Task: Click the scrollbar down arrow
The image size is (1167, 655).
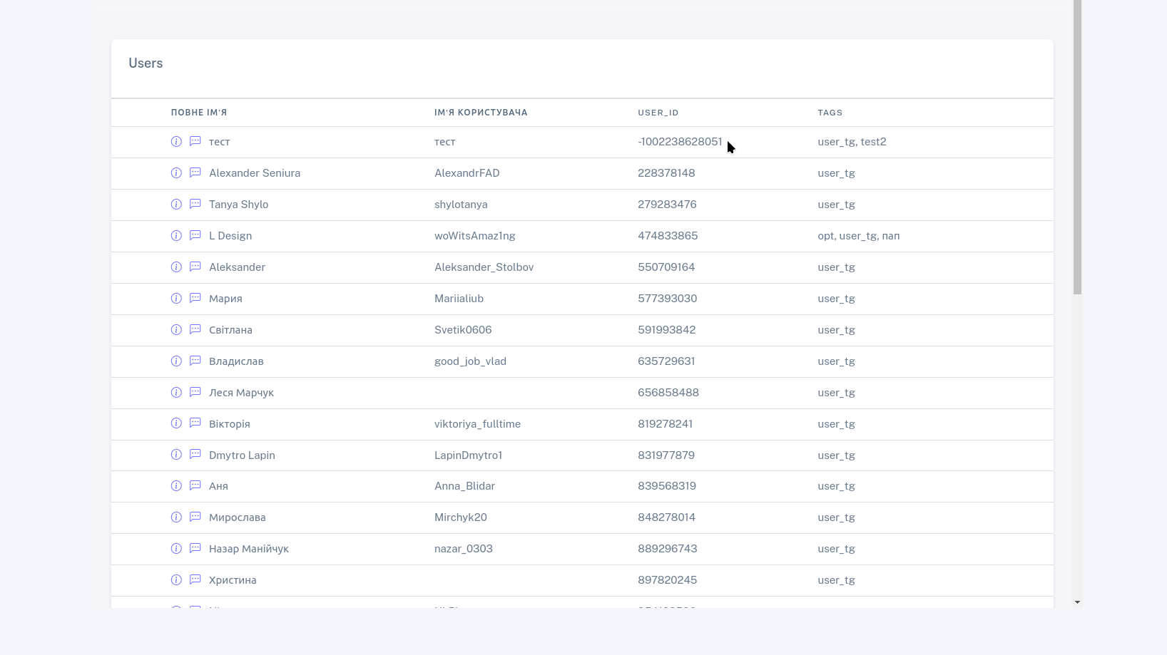Action: click(1077, 602)
